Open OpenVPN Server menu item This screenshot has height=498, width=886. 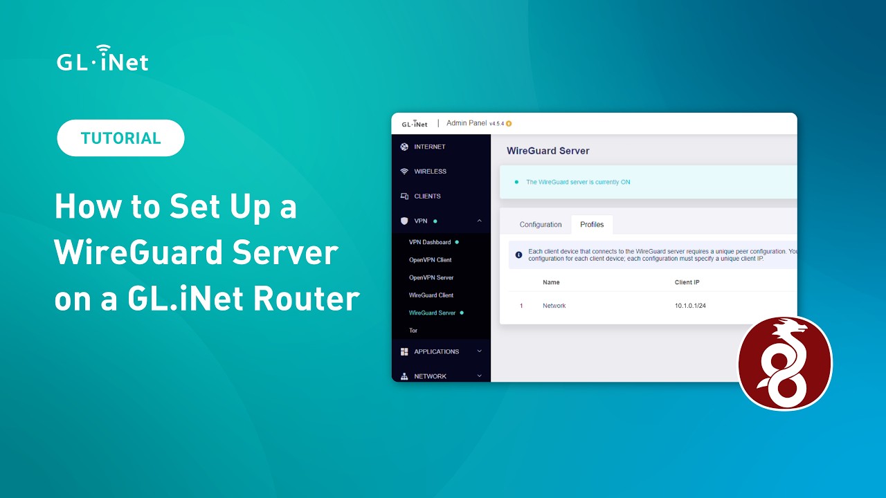431,277
